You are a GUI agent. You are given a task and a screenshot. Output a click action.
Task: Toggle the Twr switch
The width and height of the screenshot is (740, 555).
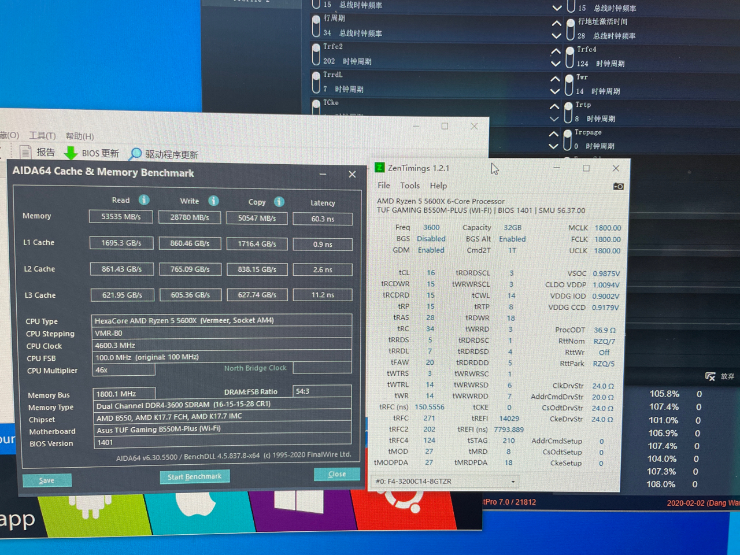pos(569,84)
